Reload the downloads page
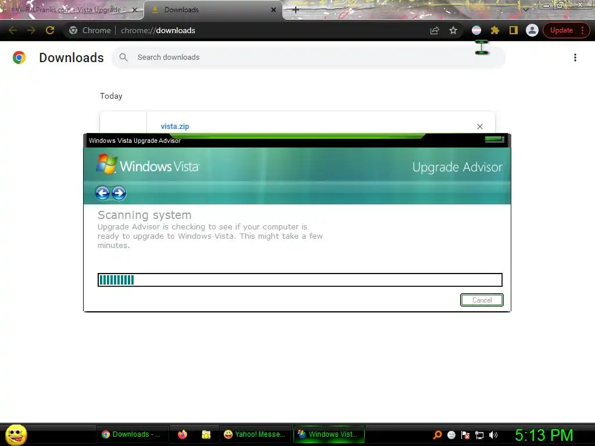 [50, 30]
